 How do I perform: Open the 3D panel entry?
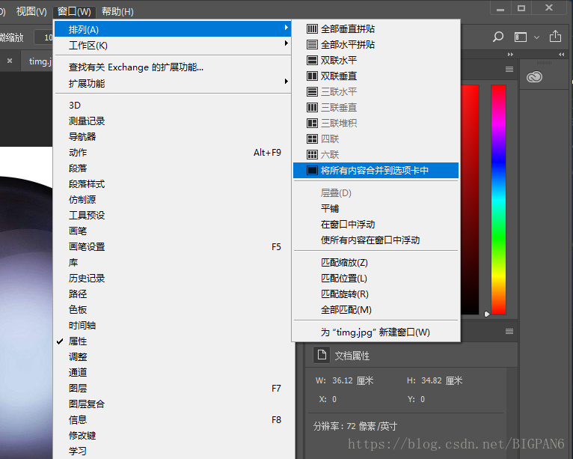pos(174,106)
